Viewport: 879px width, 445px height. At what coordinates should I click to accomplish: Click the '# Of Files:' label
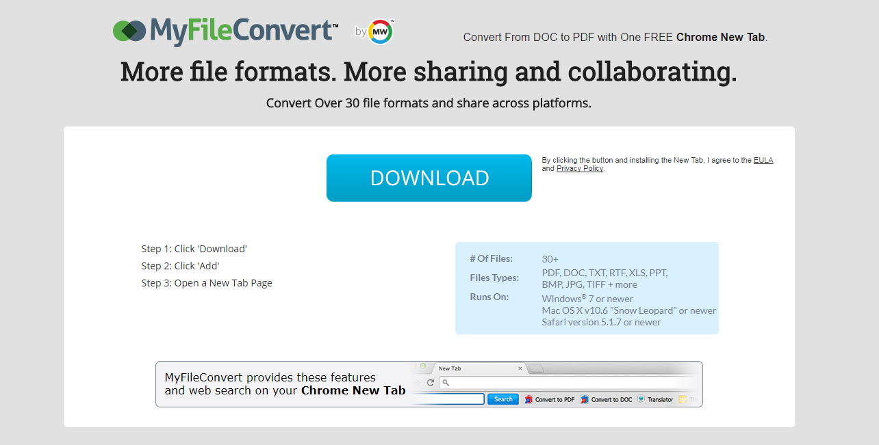click(492, 258)
